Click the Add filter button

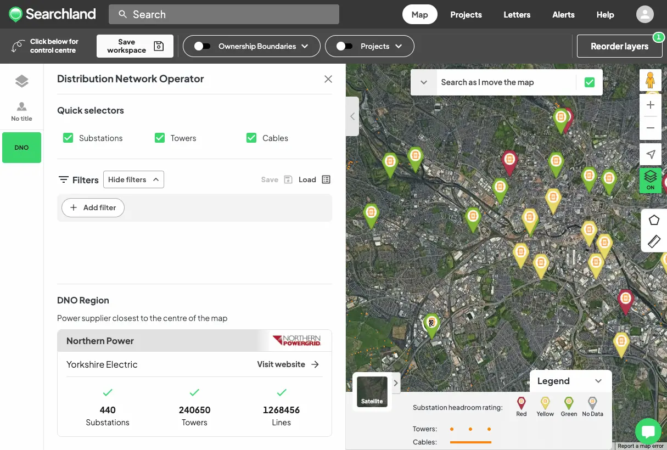pos(92,207)
